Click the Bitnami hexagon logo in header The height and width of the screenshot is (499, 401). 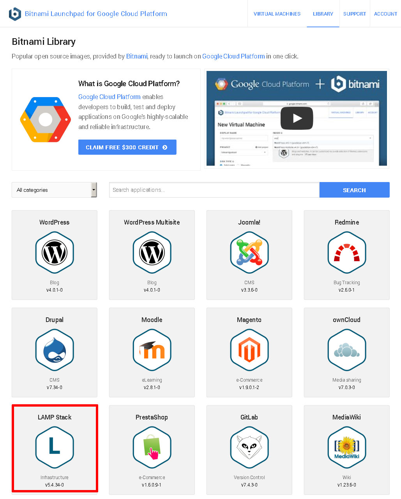15,14
